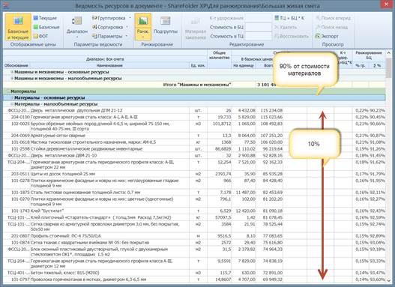
Task: Click the Ед. изм. column header
Action: 199,65
